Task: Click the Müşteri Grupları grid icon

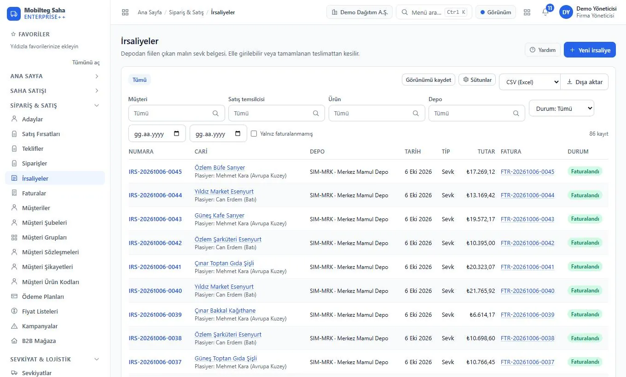Action: tap(14, 237)
